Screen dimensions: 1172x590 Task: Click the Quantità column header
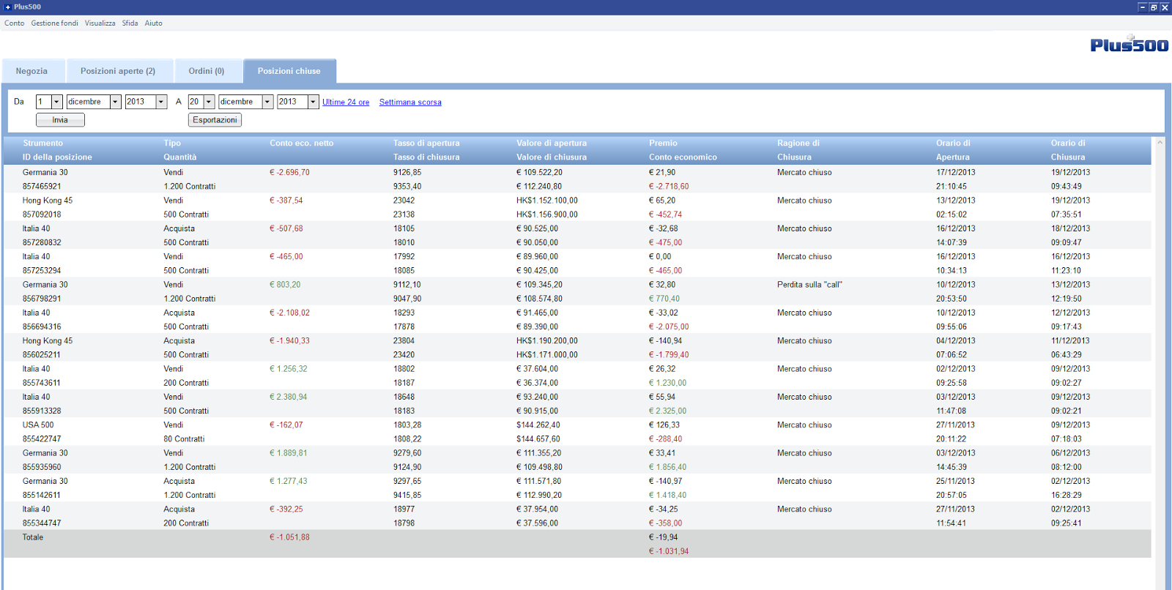tap(180, 157)
